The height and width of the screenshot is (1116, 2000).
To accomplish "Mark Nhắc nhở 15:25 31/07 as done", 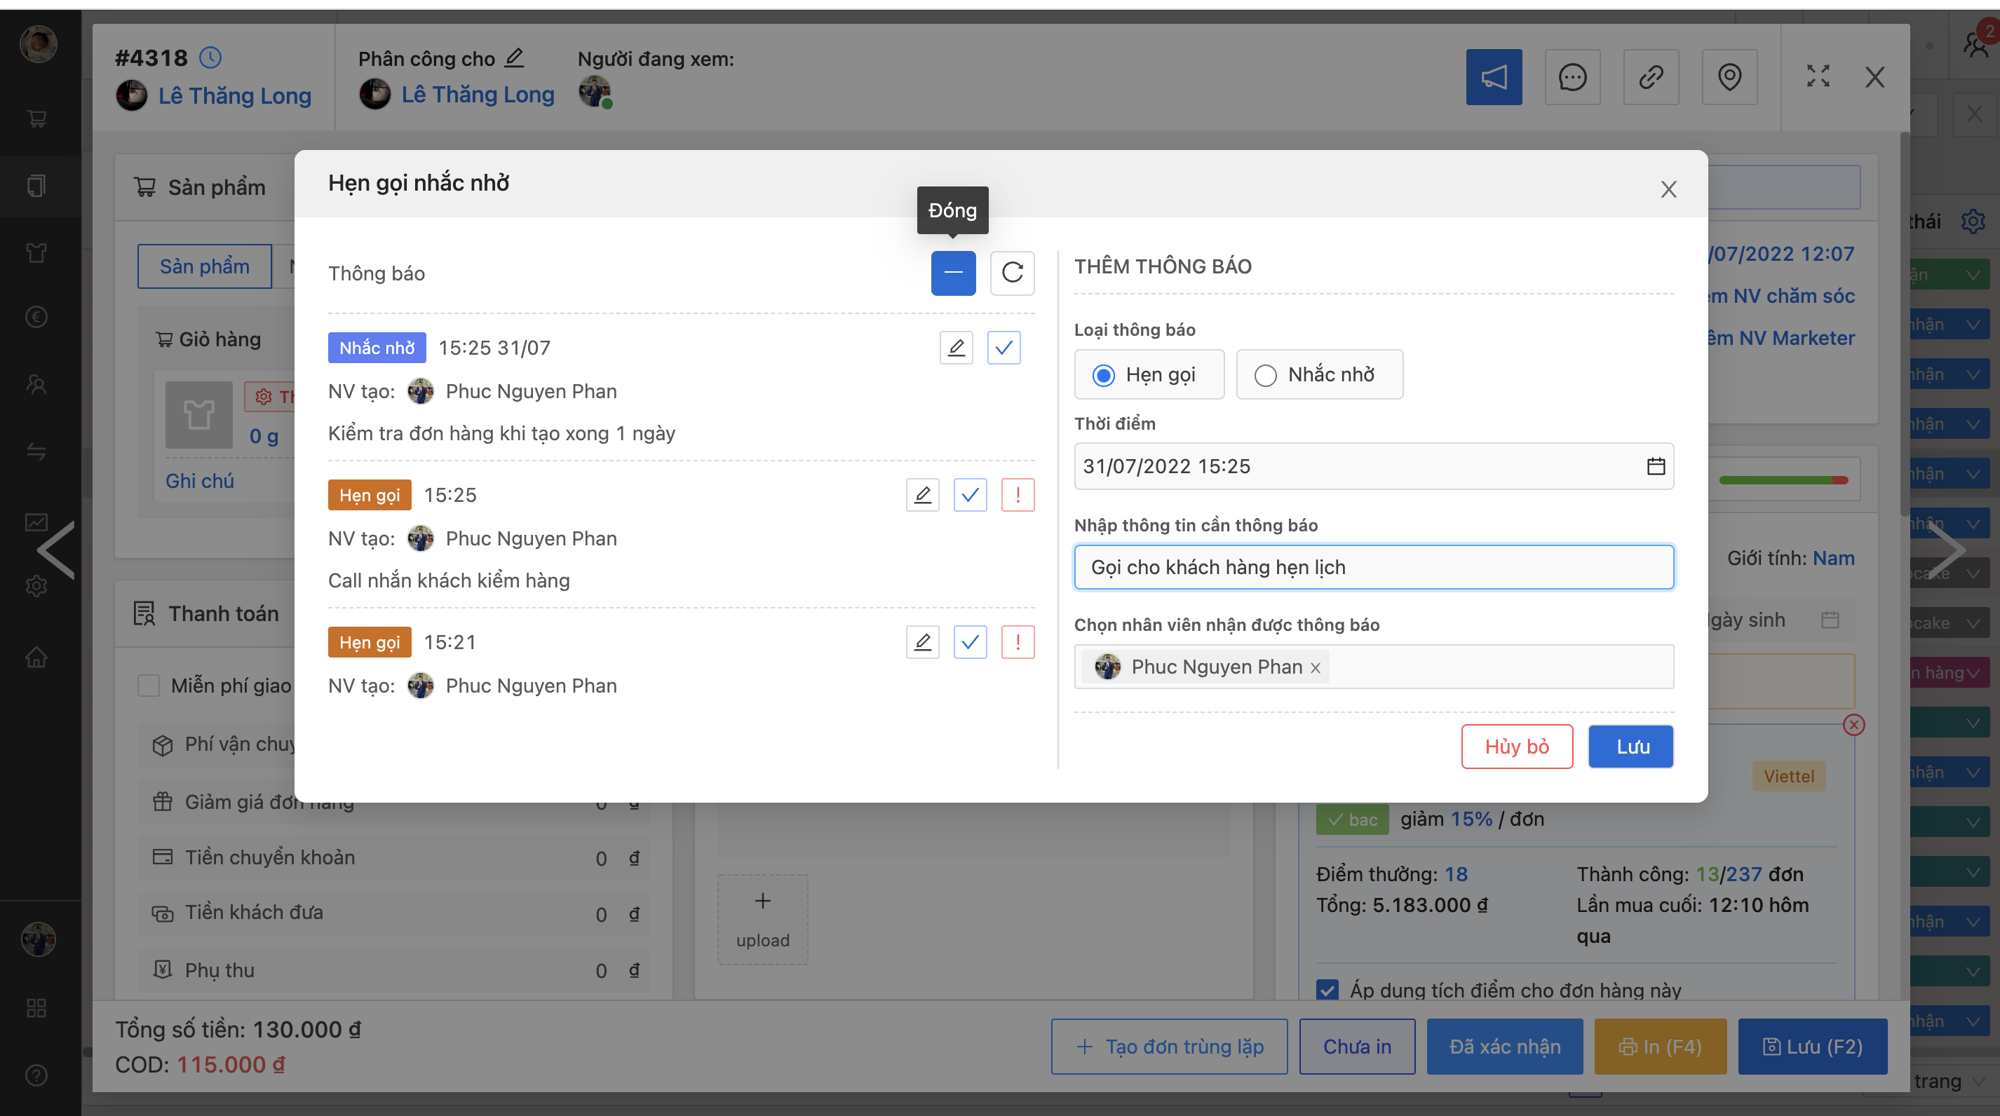I will [x=1003, y=347].
